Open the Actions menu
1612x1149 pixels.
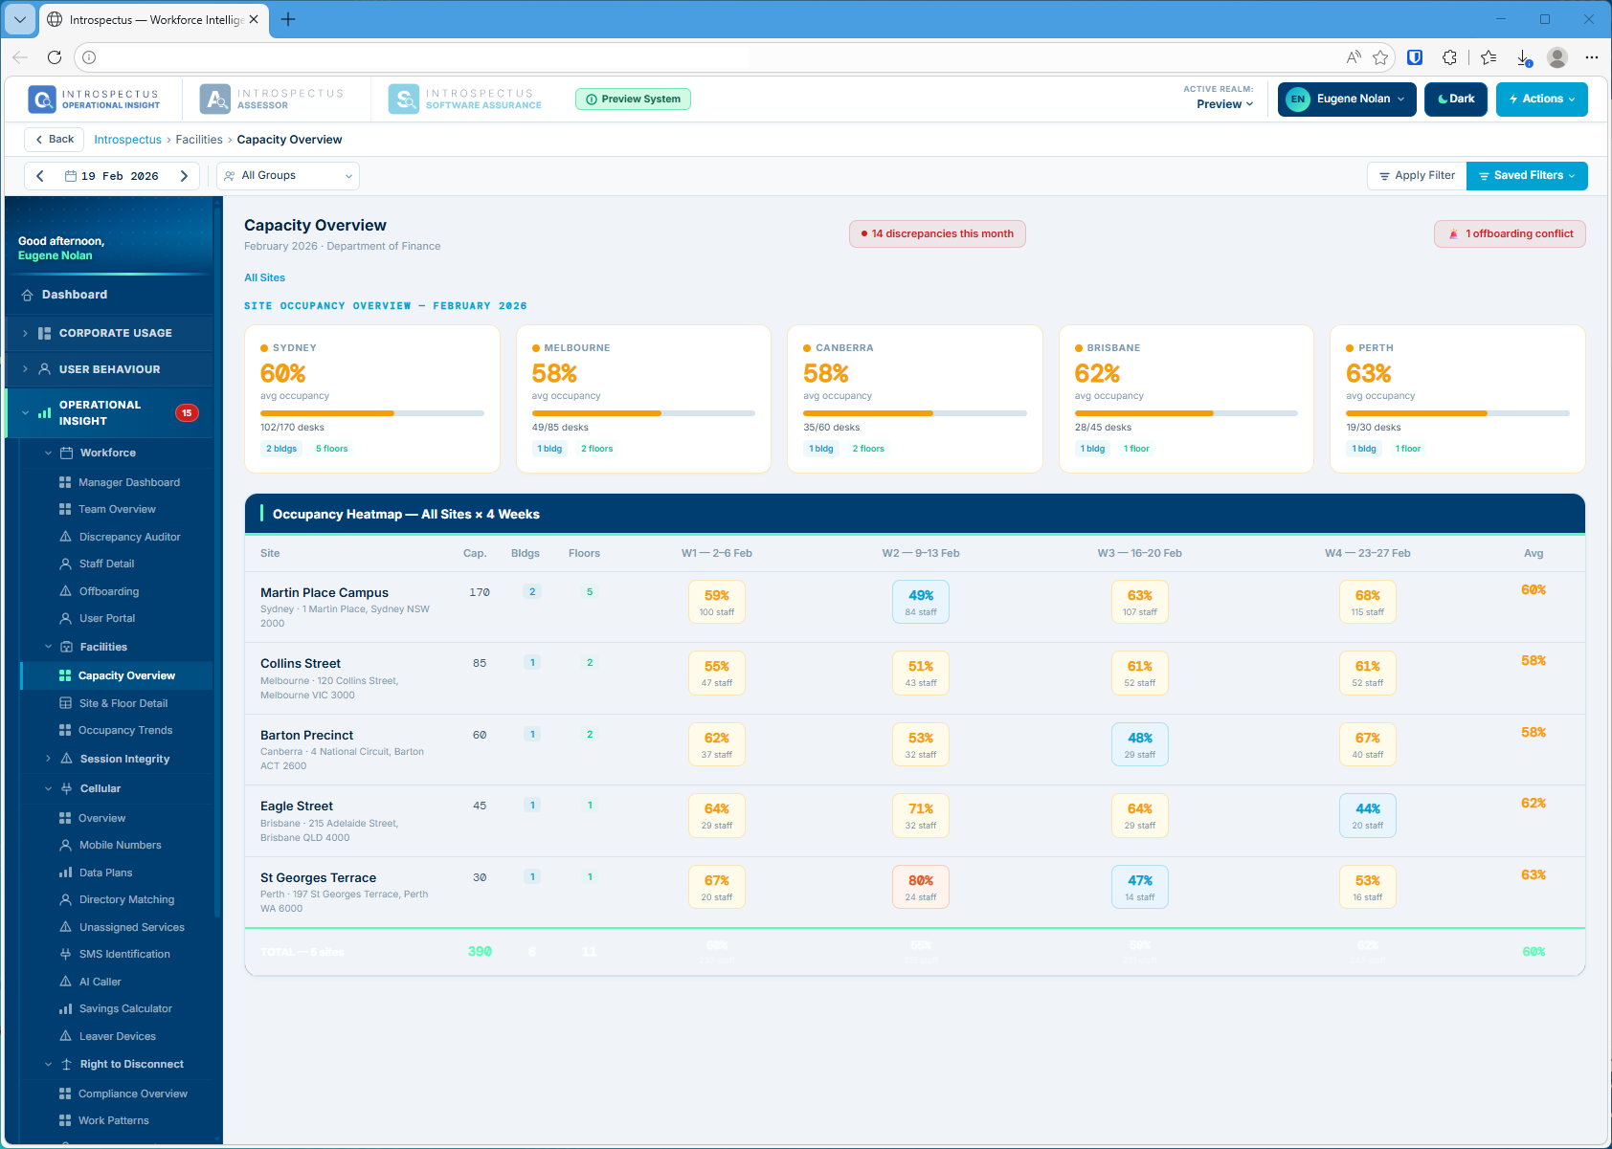tap(1541, 99)
